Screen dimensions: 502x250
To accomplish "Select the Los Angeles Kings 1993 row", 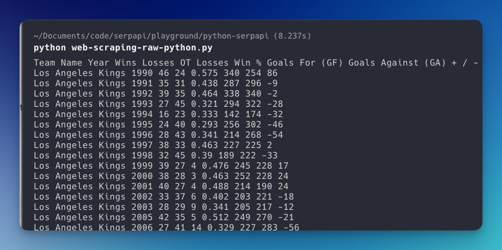I will [x=158, y=104].
